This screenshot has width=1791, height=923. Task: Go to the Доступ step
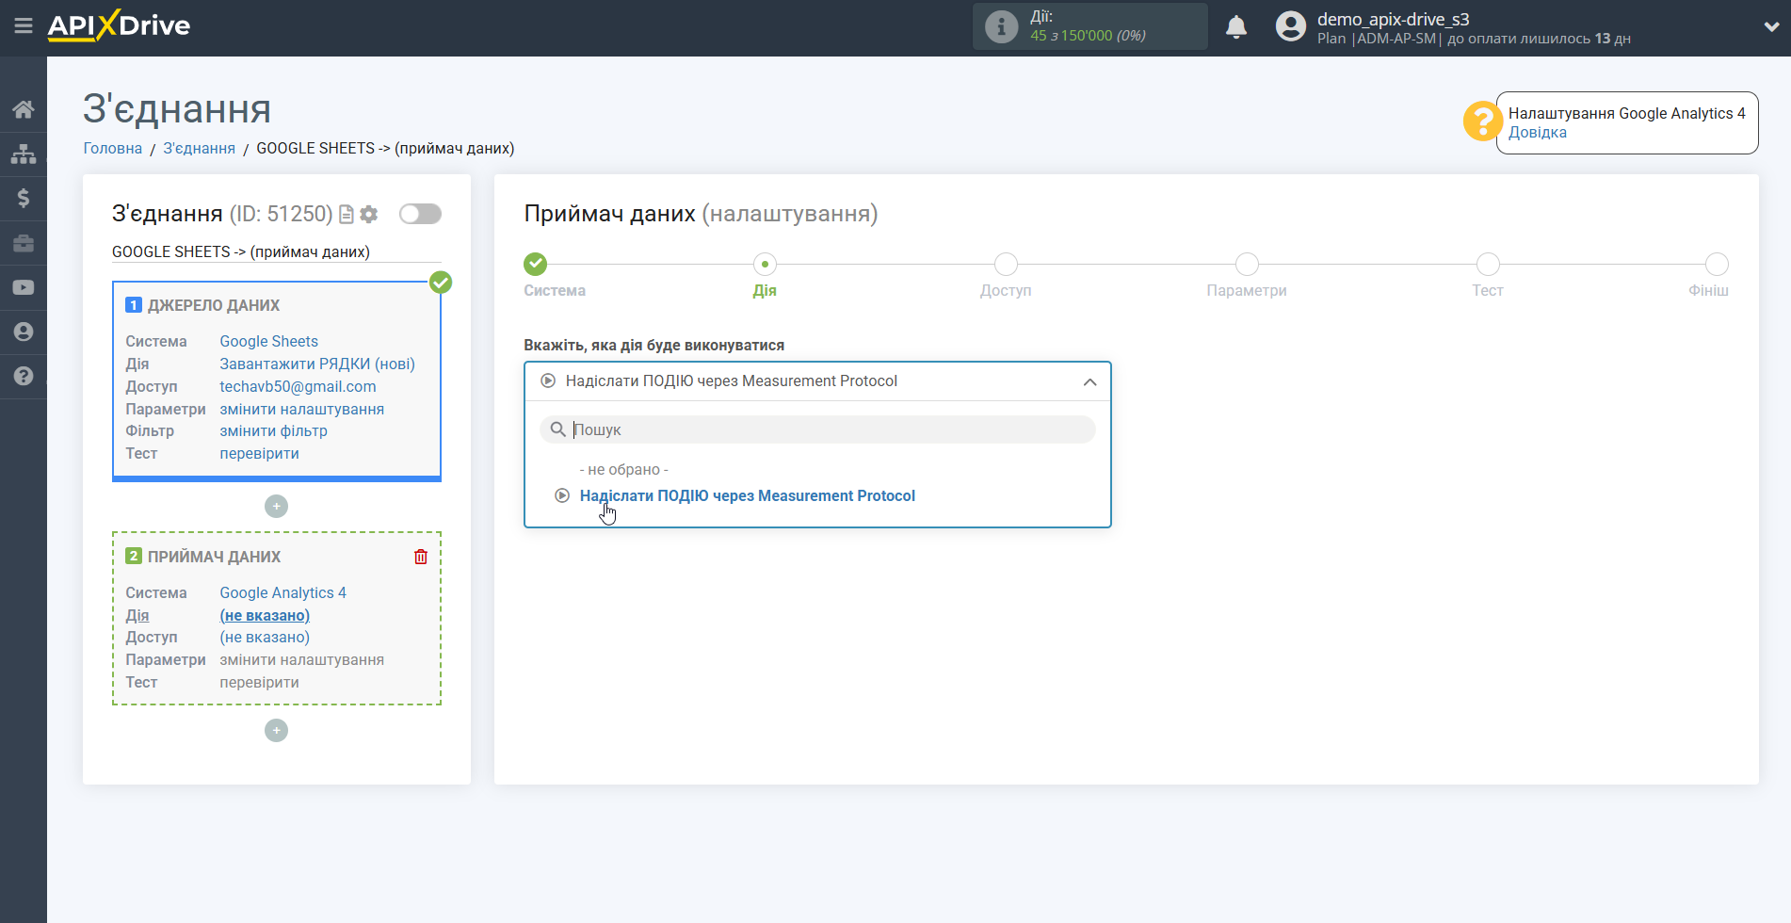point(1006,264)
